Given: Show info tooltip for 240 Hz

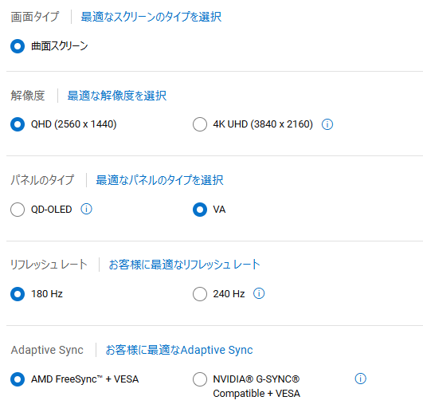Looking at the screenshot, I should pos(259,293).
